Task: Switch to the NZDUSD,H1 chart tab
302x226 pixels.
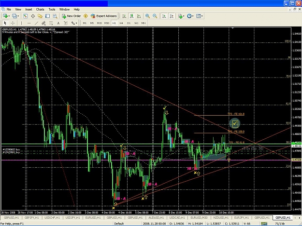Action: 221,218
